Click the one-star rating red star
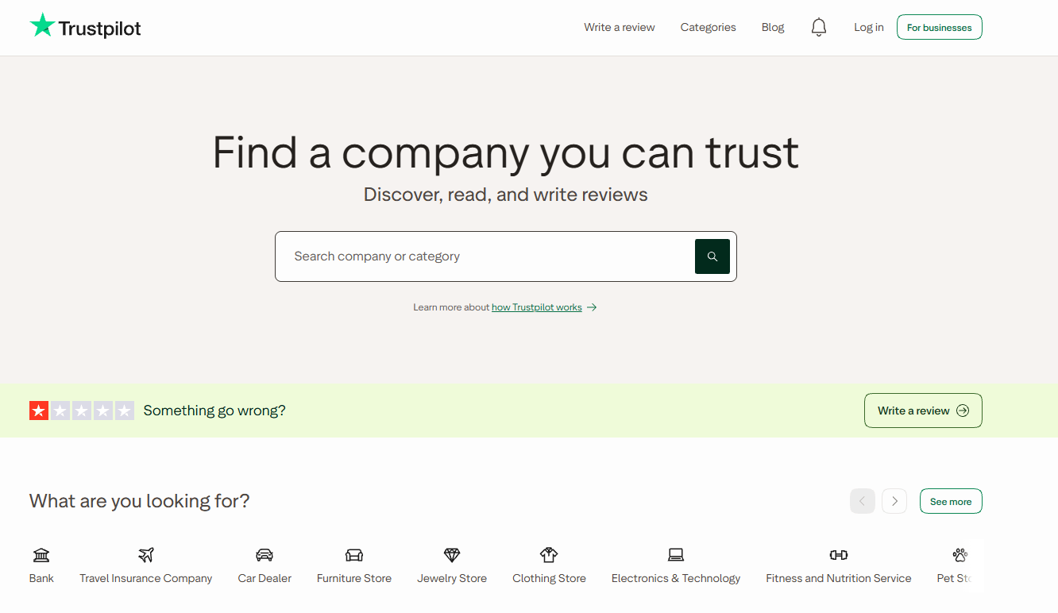This screenshot has width=1058, height=613. click(x=39, y=411)
